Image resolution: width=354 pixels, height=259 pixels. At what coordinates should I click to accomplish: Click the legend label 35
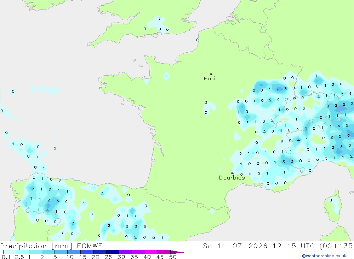point(134,257)
